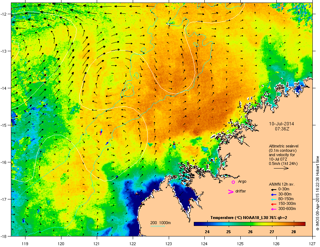320x247 pixels.
Task: Click the IMOS copyright timestamp vertical text
Action: coord(317,193)
